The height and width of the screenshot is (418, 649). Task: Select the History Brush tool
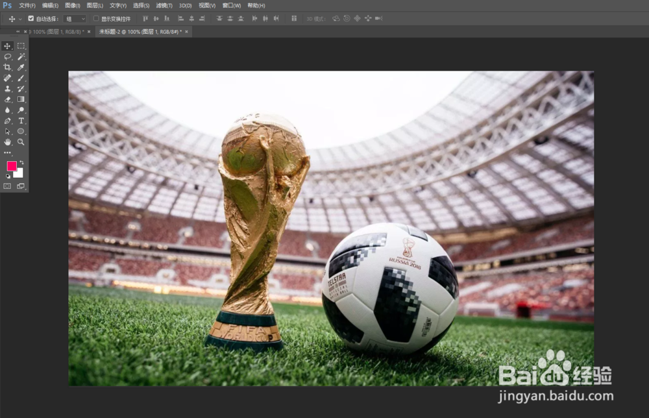(21, 88)
